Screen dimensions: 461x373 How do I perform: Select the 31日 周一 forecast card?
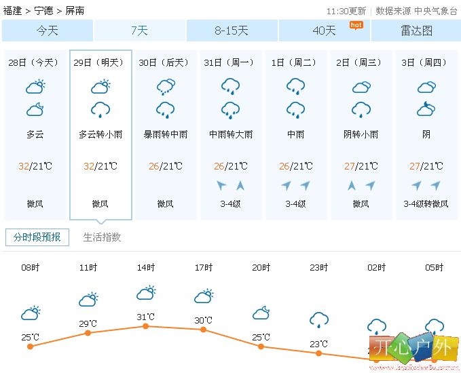(x=231, y=135)
